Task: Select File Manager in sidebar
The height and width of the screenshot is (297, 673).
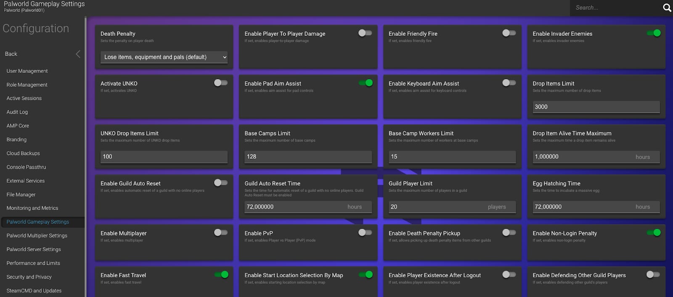Action: [21, 194]
